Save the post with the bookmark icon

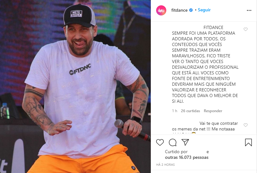[x=248, y=142]
